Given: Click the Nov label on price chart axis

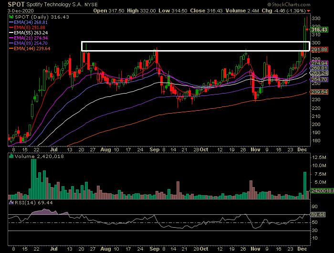Looking at the screenshot, I should tap(255, 149).
